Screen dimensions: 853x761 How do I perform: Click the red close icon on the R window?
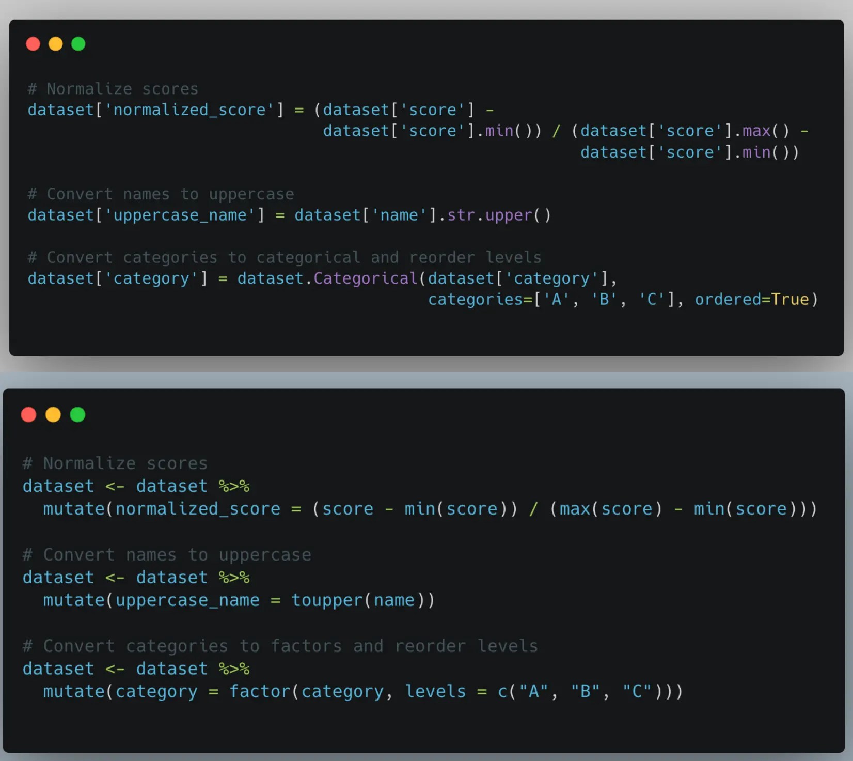28,414
